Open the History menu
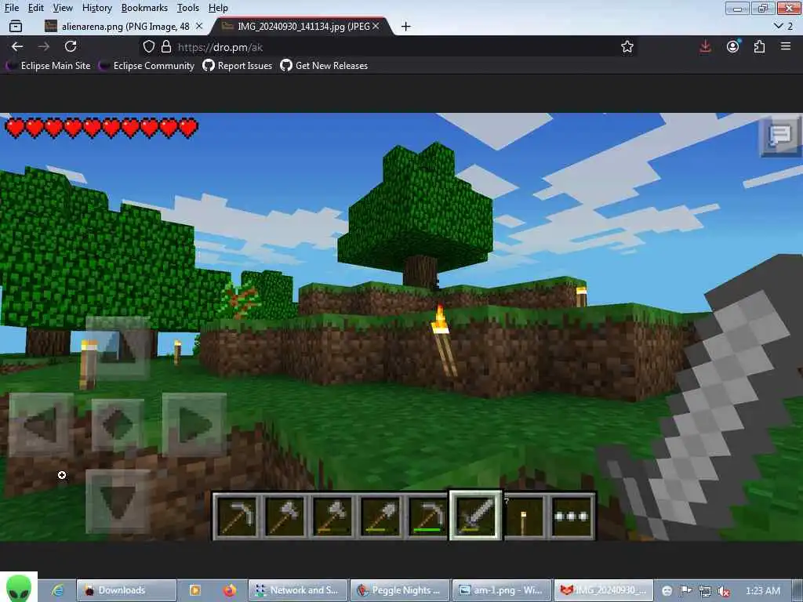Viewport: 803px width, 602px height. [96, 8]
